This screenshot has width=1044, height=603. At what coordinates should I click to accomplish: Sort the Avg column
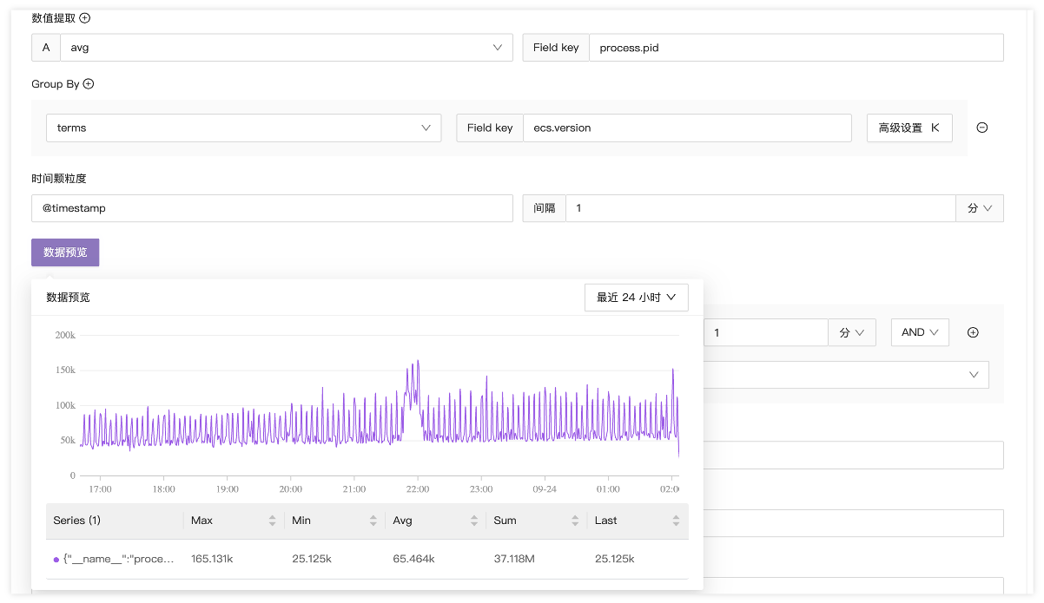[x=474, y=521]
